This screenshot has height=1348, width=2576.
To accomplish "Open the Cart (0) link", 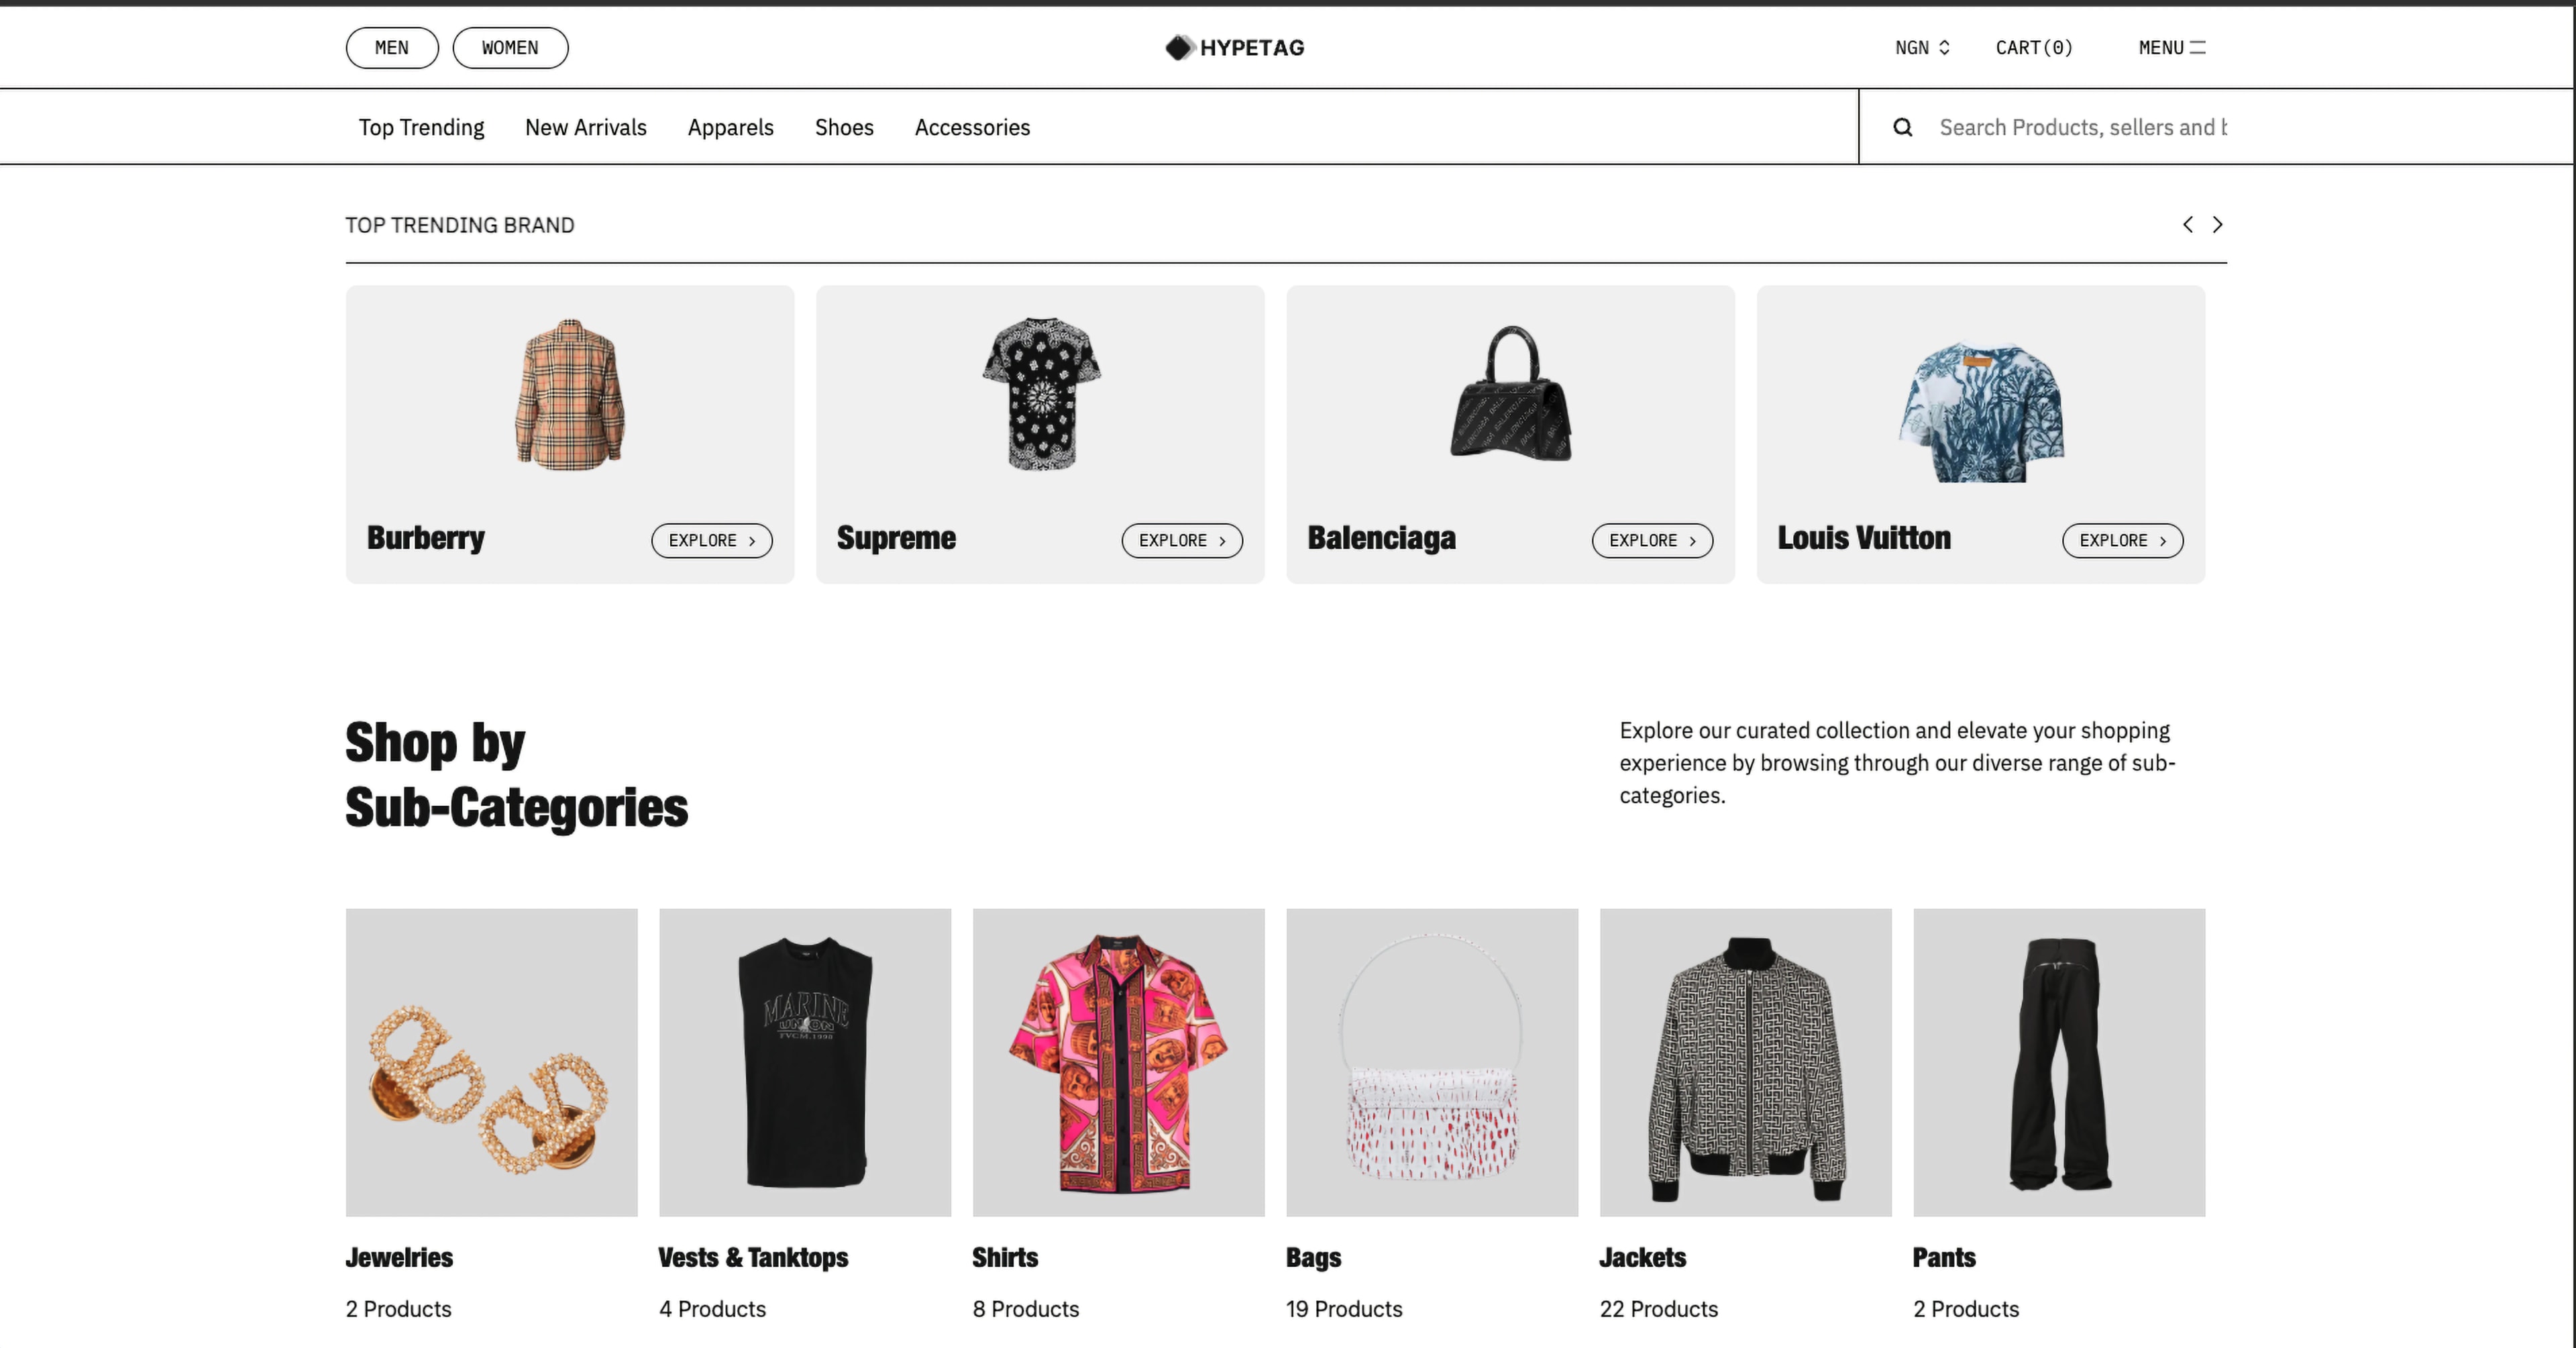I will tap(2034, 48).
